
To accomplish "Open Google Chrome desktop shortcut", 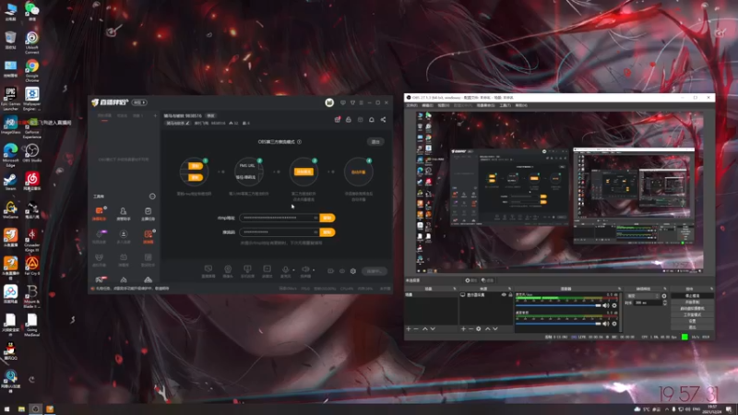I will point(31,69).
